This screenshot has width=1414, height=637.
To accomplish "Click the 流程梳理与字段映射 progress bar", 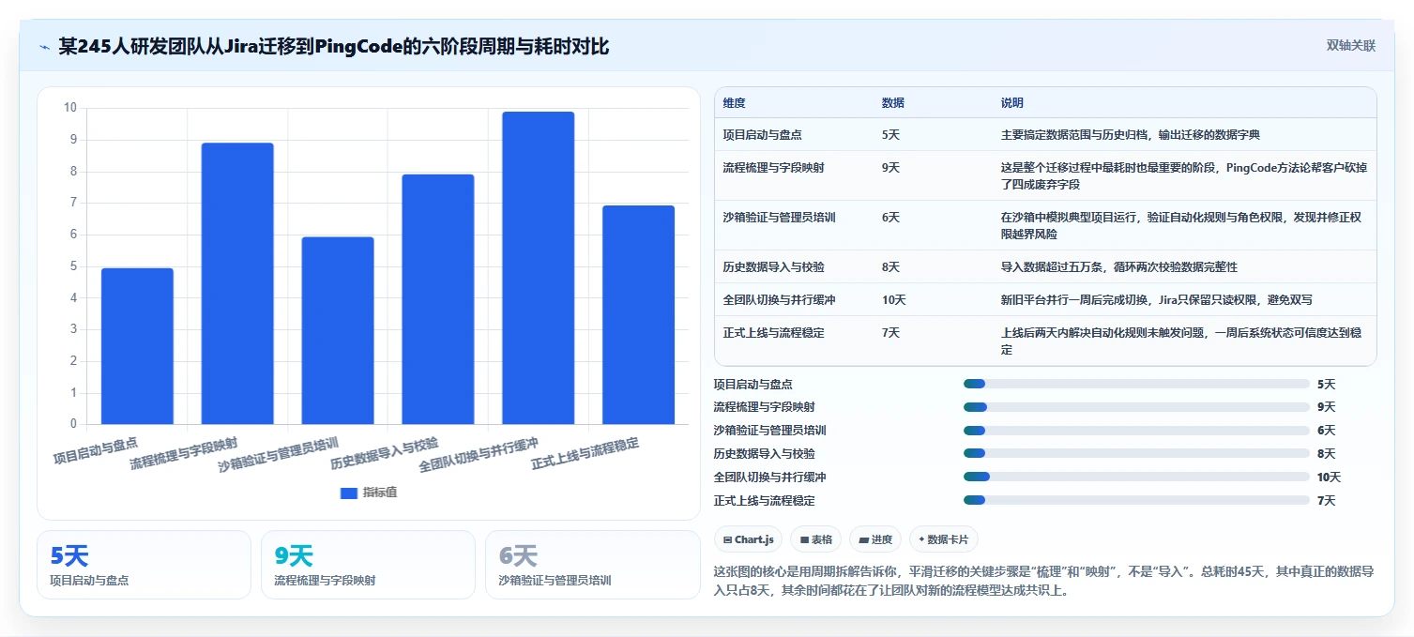I will coord(1136,407).
